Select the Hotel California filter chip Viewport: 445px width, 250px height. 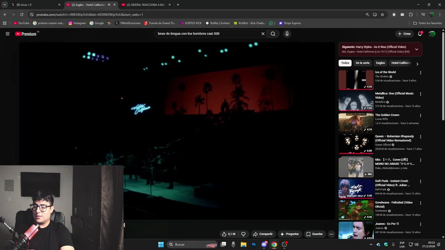point(401,63)
